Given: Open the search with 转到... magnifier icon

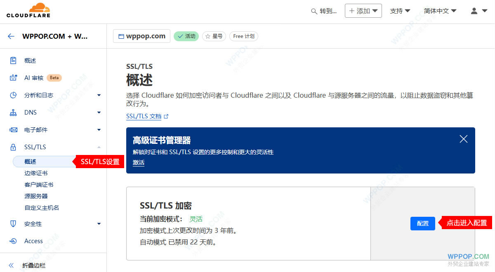Looking at the screenshot, I should (x=313, y=11).
